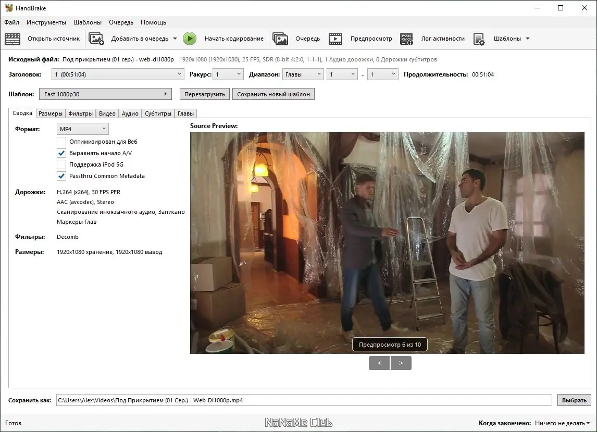Image resolution: width=597 pixels, height=432 pixels.
Task: Show next preview image with '>' button
Action: 401,363
